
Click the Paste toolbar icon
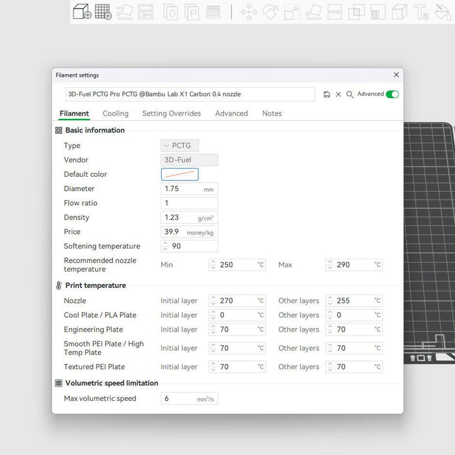coord(192,12)
